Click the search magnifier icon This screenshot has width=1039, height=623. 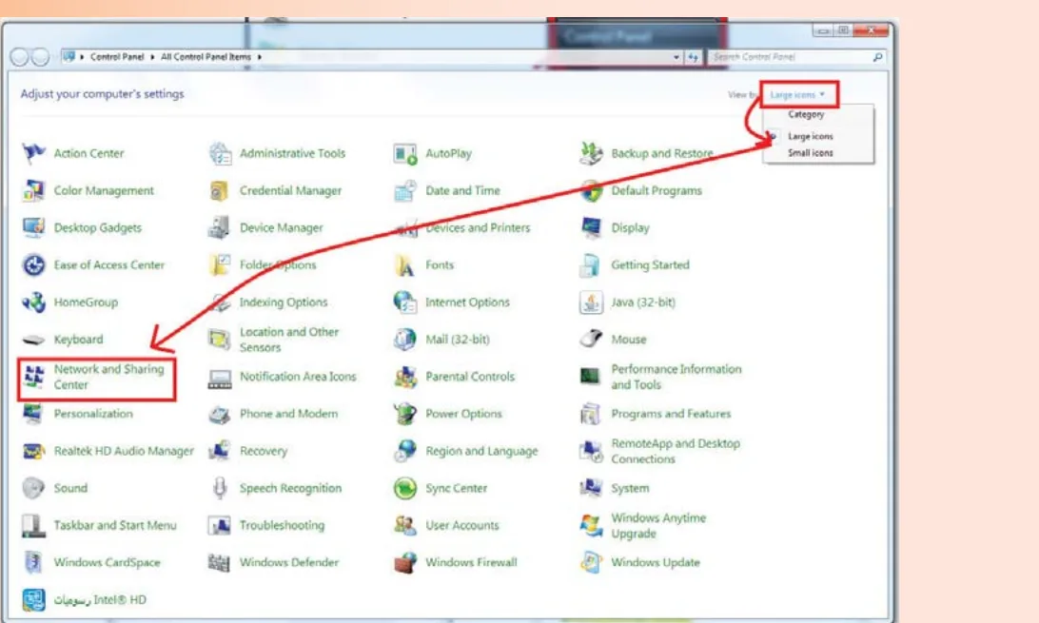click(877, 58)
